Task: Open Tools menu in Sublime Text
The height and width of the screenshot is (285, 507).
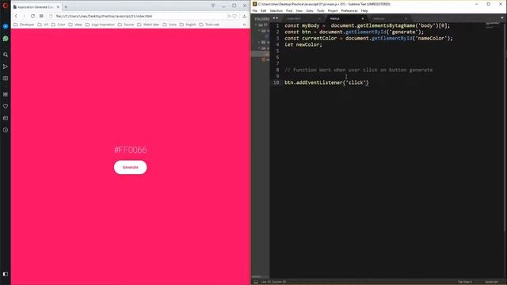Action: [320, 10]
